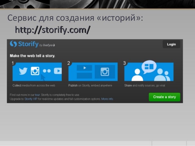The image size is (195, 146).
Task: Open the tour link
Action: pos(37,95)
